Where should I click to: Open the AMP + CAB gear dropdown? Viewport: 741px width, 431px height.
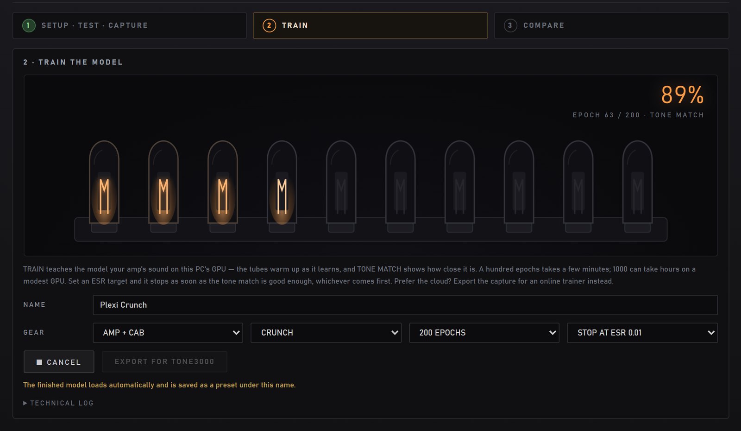(168, 333)
